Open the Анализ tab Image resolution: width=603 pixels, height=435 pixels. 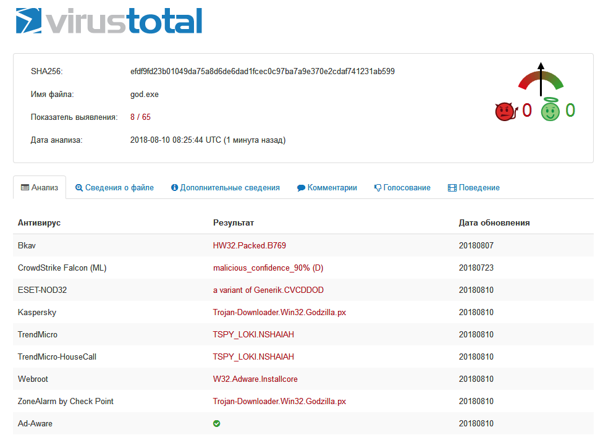(40, 187)
